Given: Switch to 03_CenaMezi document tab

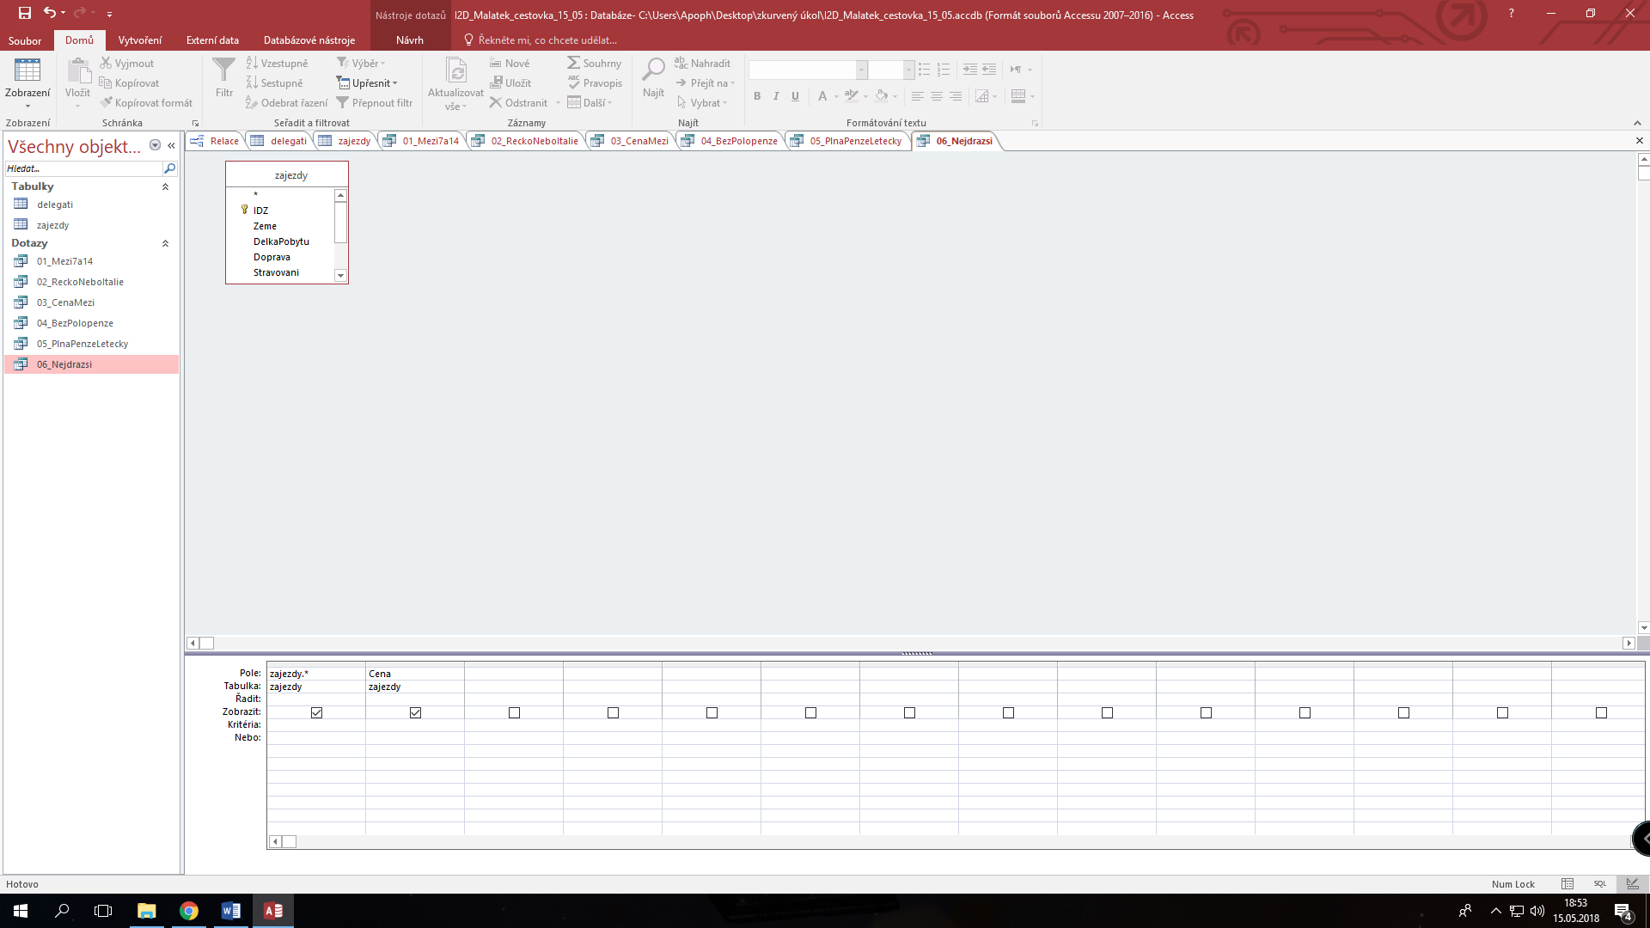Looking at the screenshot, I should click(639, 141).
